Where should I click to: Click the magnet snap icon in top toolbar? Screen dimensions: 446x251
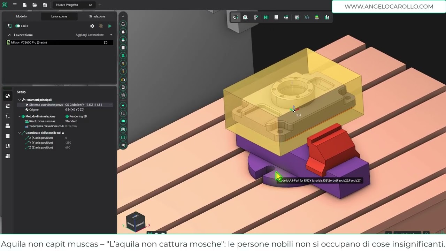tap(236, 17)
